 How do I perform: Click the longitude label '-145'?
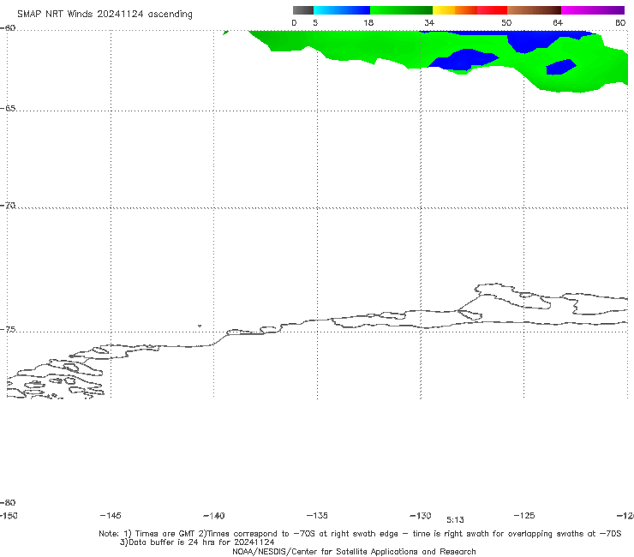(x=111, y=515)
